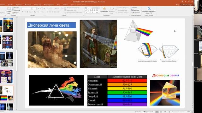Screen dimensions: 202x113
Task: Open the ribbon display options icon
Action: click(182, 1)
